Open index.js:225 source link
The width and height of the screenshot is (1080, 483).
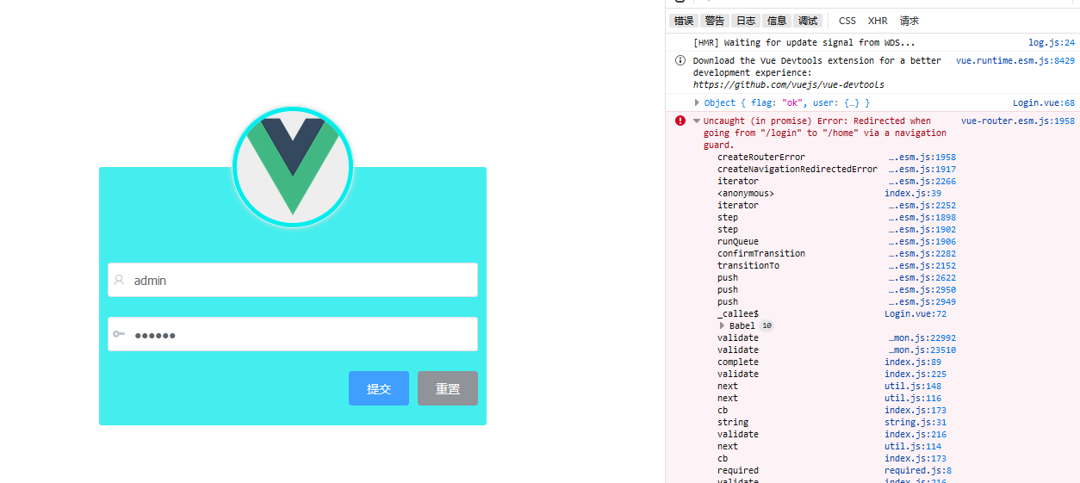coord(916,374)
